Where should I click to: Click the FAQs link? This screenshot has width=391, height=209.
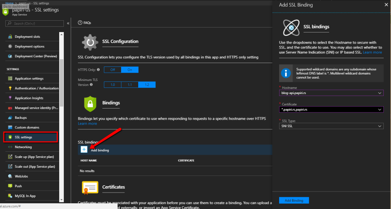87,23
